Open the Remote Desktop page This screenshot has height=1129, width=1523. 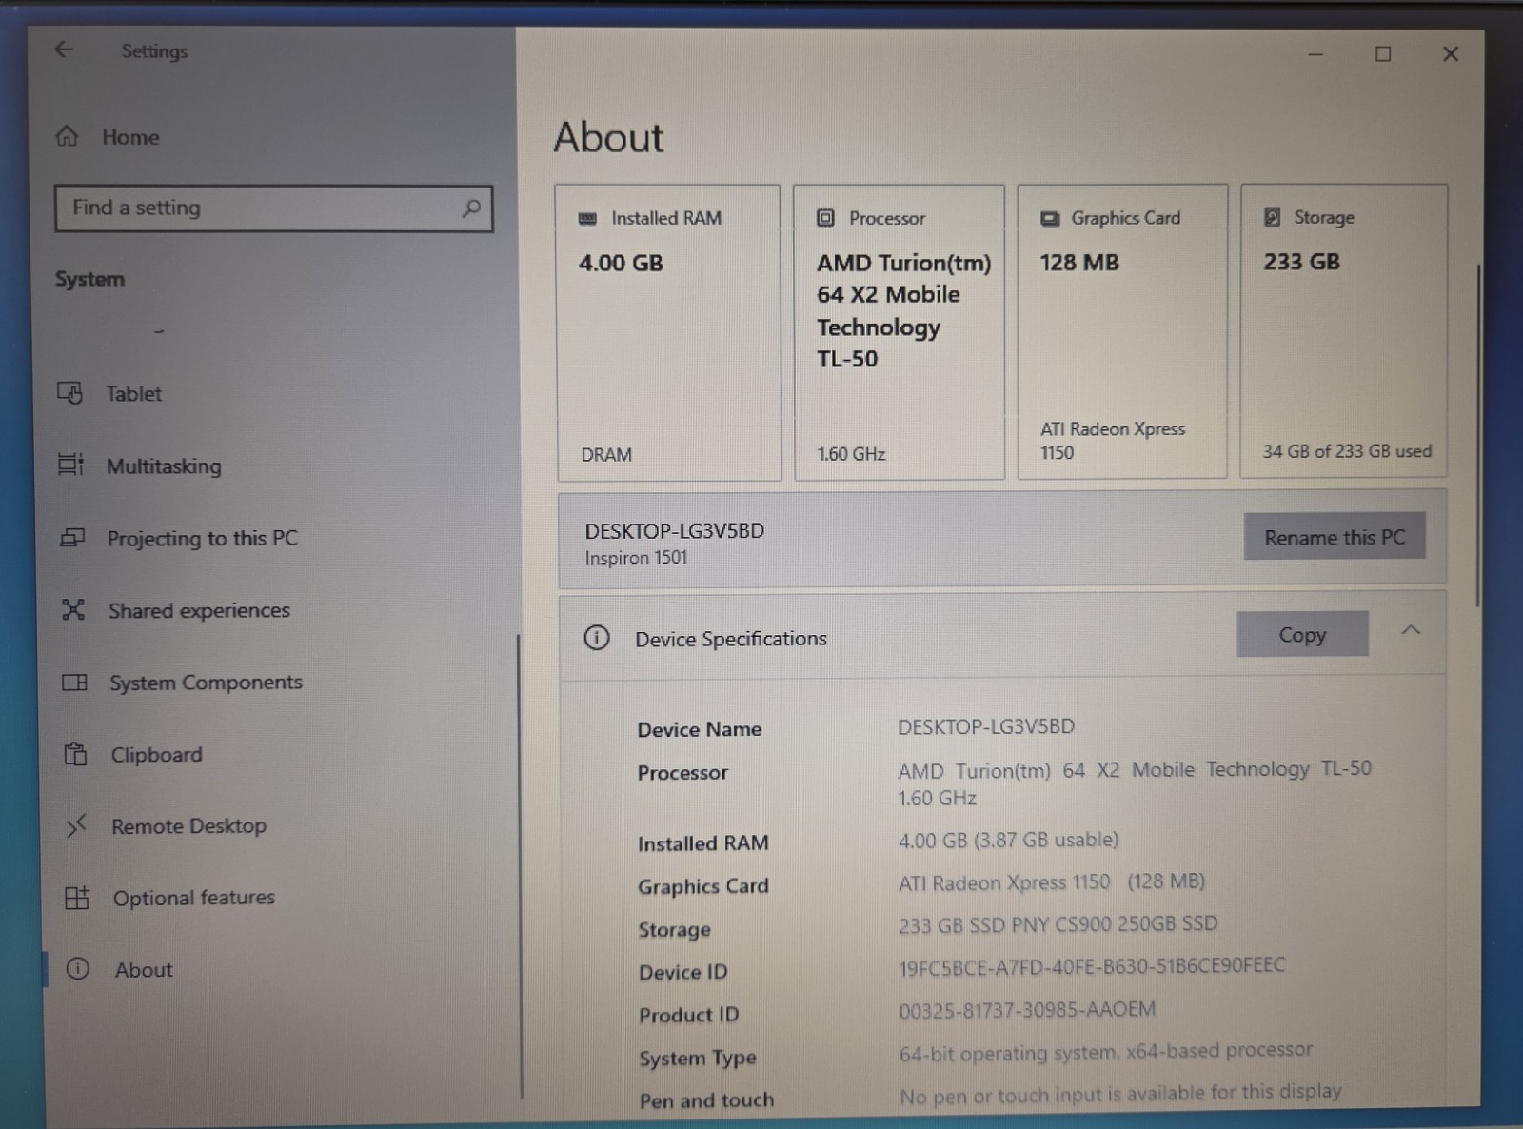[x=188, y=825]
